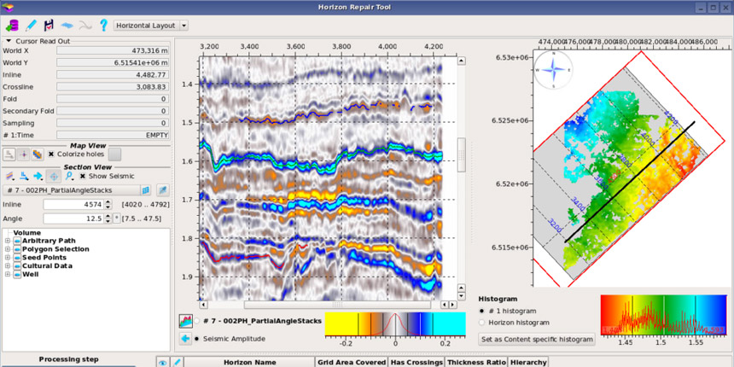Expand the Arbitrary Path tree node
The height and width of the screenshot is (367, 734).
8,241
